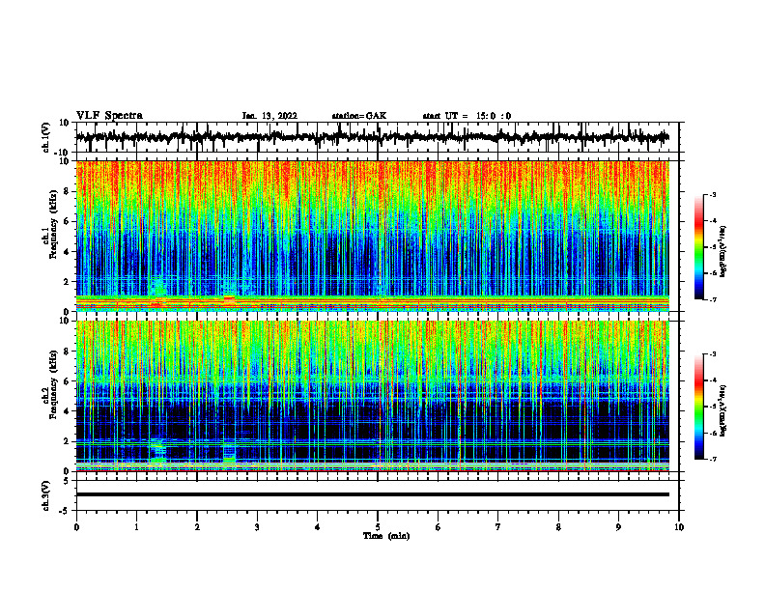Screen dimensions: 765x591
Task: Click the "Time (min)" axis label
Action: 386,536
